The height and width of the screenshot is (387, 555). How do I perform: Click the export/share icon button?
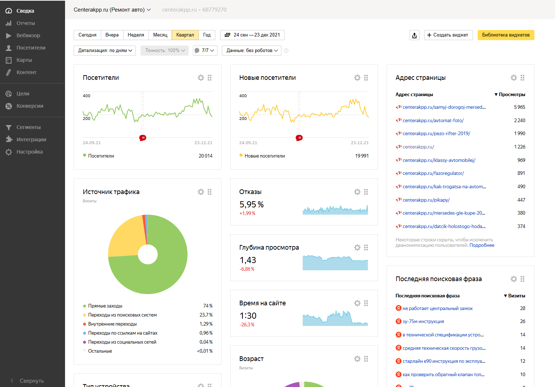pyautogui.click(x=414, y=35)
